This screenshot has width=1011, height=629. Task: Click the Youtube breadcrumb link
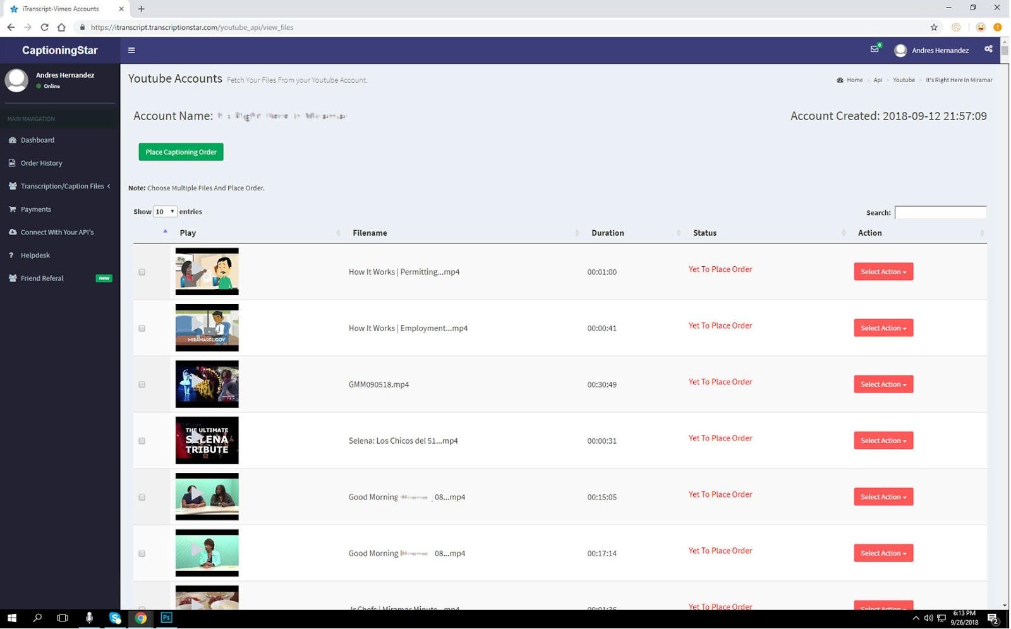tap(904, 80)
